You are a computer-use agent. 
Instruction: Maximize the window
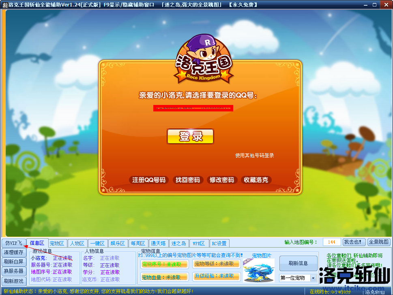374,5
